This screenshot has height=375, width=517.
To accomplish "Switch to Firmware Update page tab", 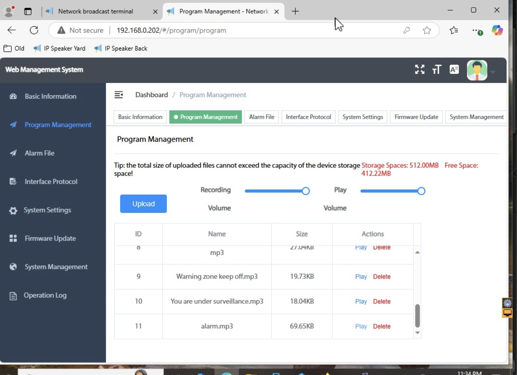I will (416, 117).
